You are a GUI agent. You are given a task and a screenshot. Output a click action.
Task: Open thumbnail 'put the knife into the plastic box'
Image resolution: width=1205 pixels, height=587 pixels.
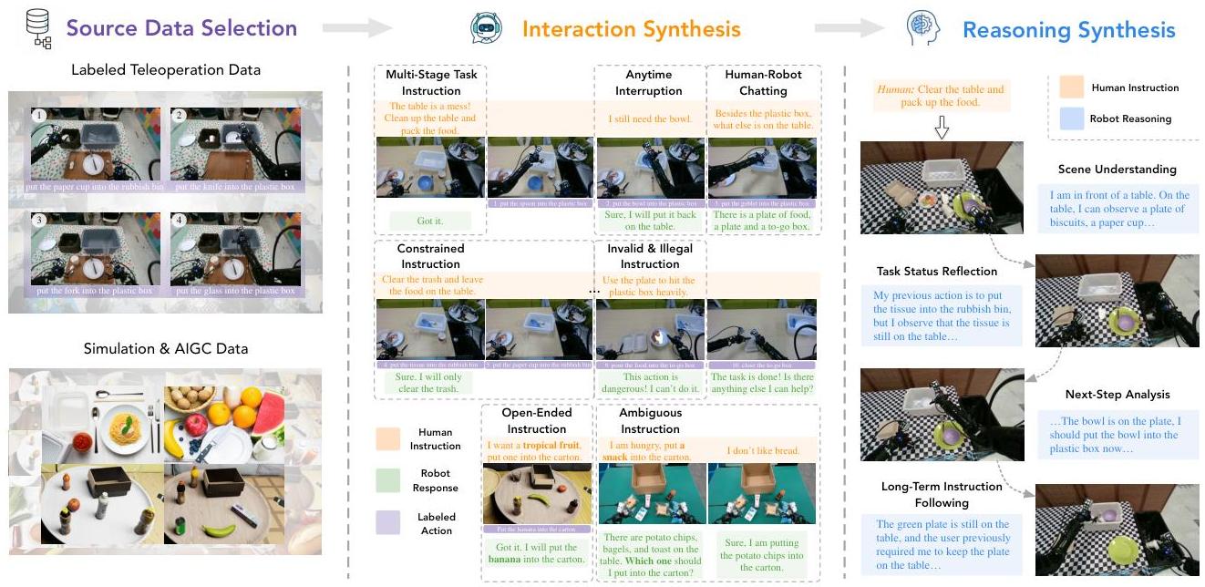(234, 146)
